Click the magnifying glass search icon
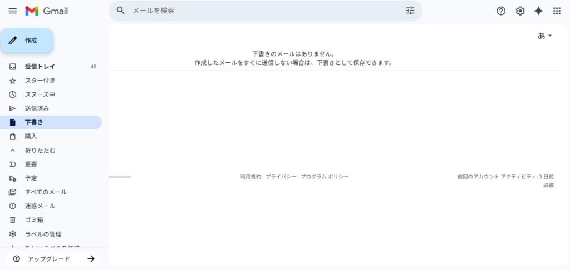The image size is (570, 270). 120,11
